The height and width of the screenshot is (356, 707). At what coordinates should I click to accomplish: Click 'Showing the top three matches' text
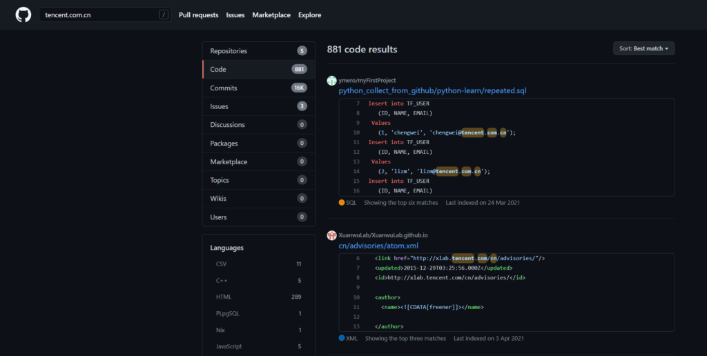click(x=405, y=338)
